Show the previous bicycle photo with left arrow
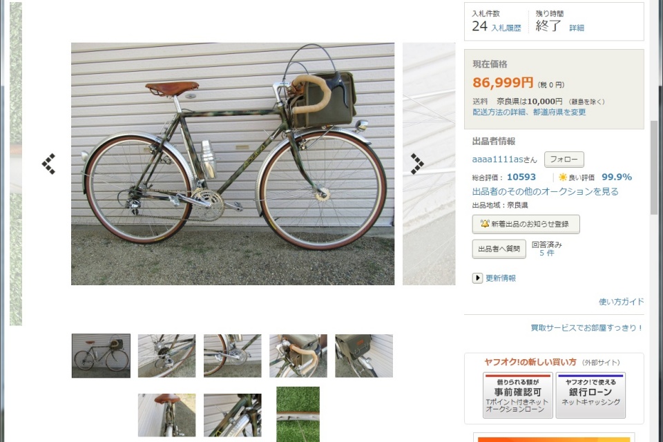This screenshot has height=442, width=663. (x=48, y=164)
